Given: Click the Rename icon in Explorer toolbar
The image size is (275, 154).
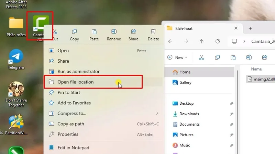Looking at the screenshot, I should click(x=249, y=57).
